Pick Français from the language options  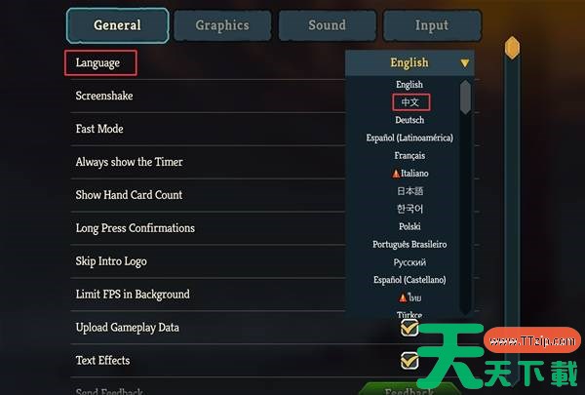409,156
